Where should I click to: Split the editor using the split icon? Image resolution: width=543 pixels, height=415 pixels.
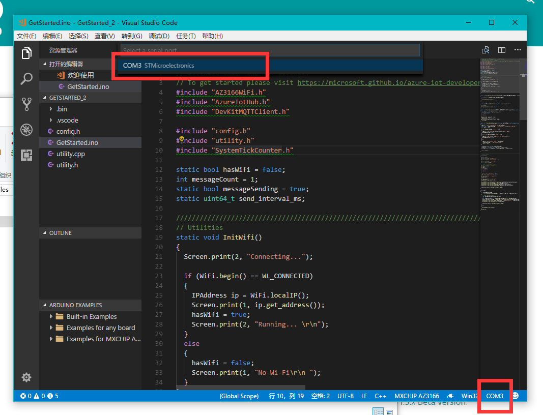coord(502,50)
